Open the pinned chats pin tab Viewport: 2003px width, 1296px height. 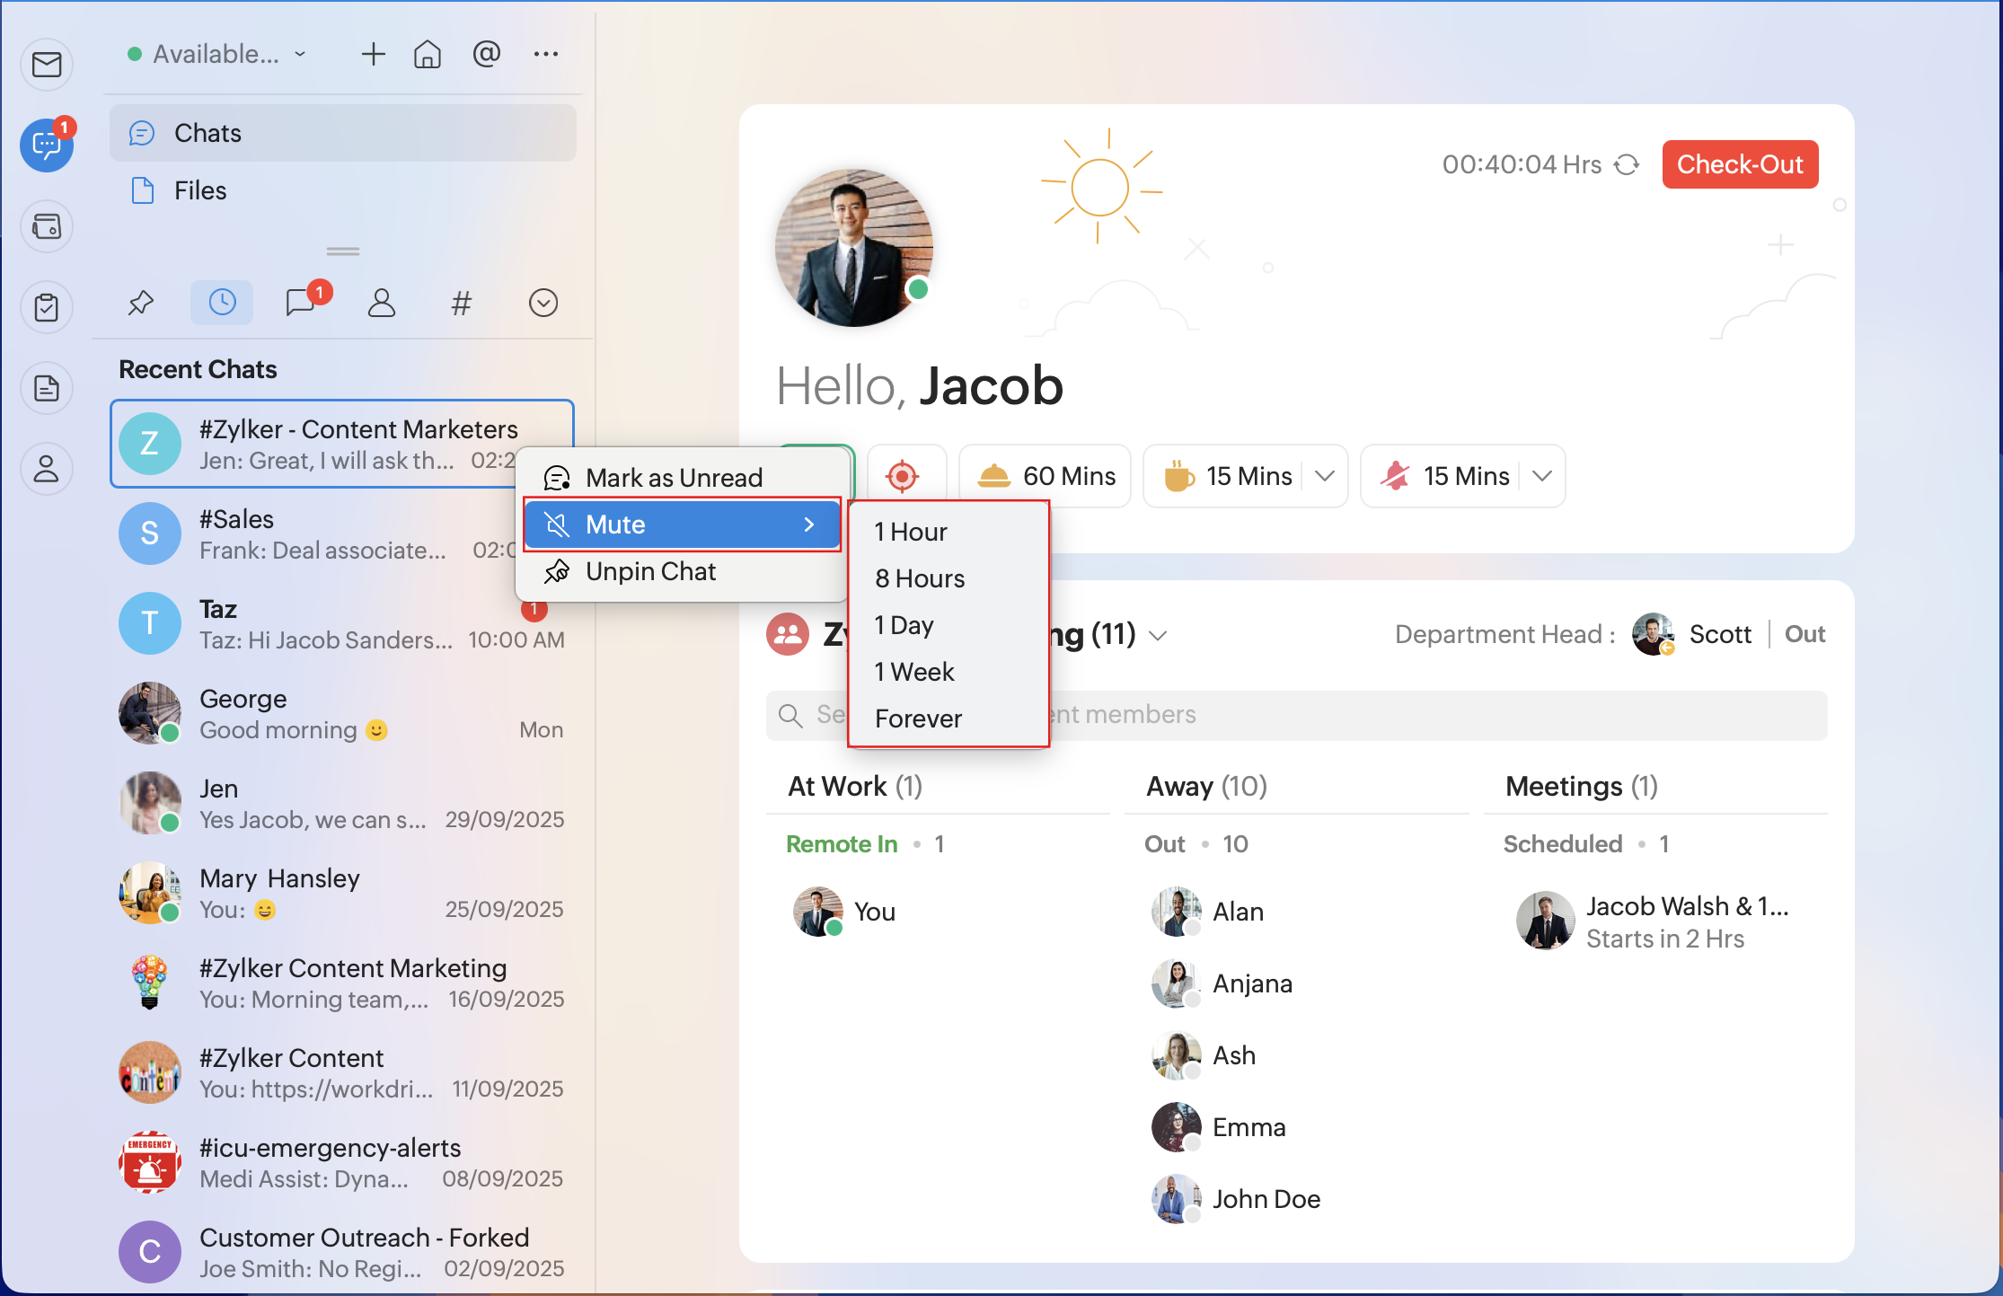tap(141, 303)
